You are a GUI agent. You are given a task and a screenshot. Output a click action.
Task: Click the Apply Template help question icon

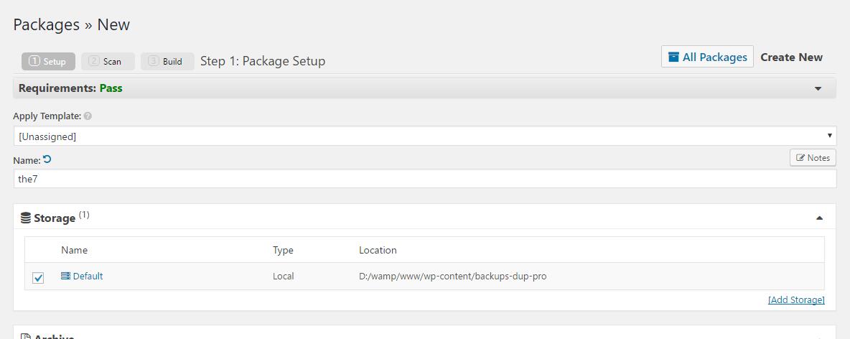pos(88,116)
